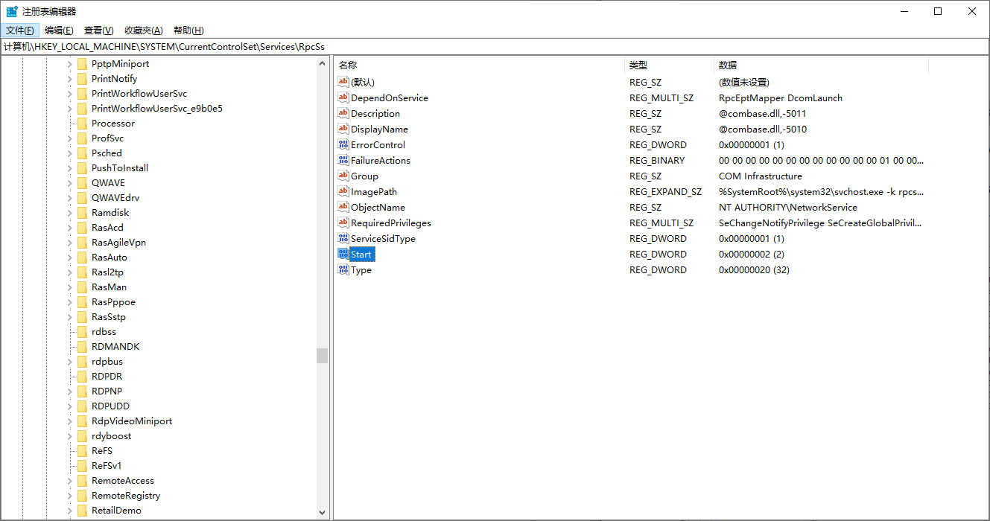Click the Registry Editor app icon in title bar
The width and height of the screenshot is (990, 521).
point(12,11)
